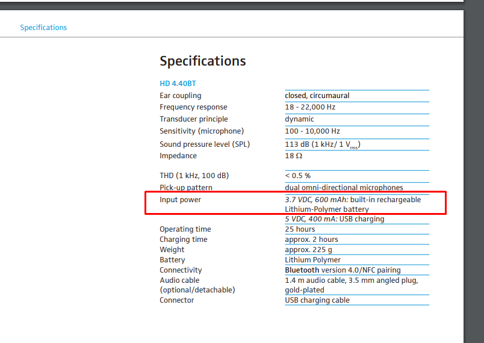Click the value 113 dB (1 kHz/ 1 Vrms)

point(323,144)
